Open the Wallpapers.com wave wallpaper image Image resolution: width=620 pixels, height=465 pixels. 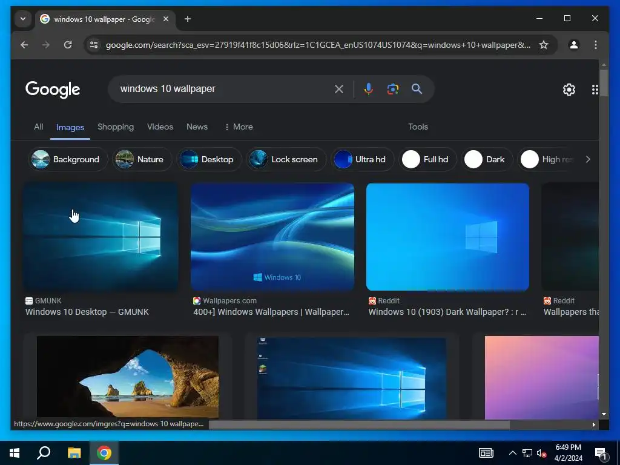[272, 237]
